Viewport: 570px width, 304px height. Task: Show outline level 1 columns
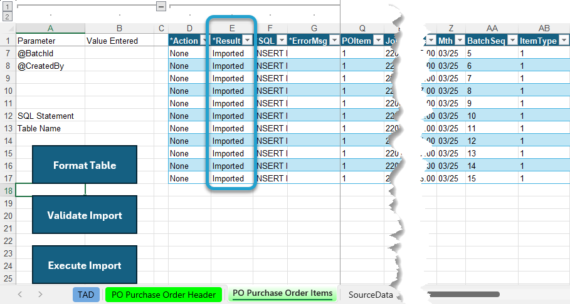pyautogui.click(x=8, y=6)
